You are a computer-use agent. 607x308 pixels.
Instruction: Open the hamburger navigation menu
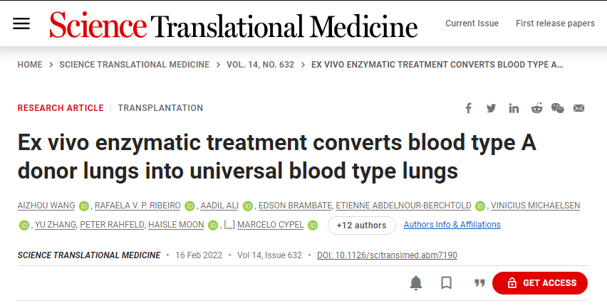coord(22,23)
